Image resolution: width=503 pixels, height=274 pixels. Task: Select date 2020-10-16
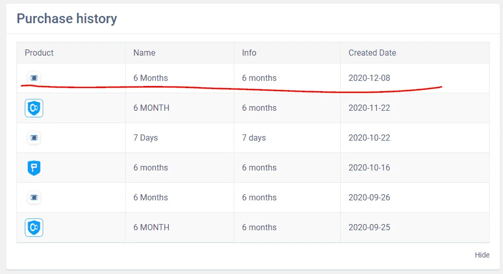pyautogui.click(x=369, y=167)
